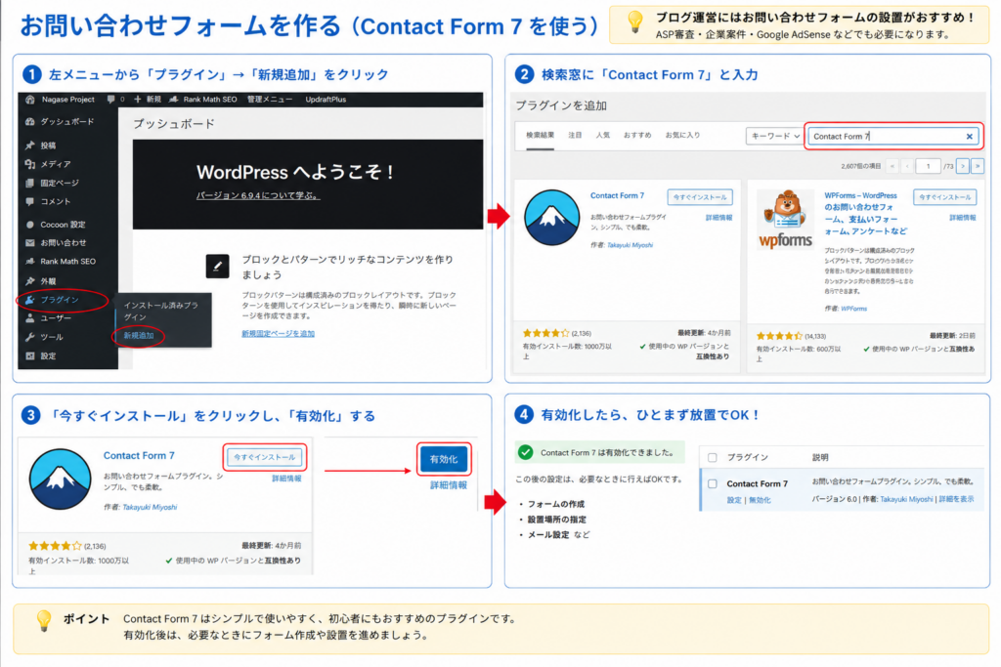Click the blue 有効化 button

pyautogui.click(x=444, y=459)
